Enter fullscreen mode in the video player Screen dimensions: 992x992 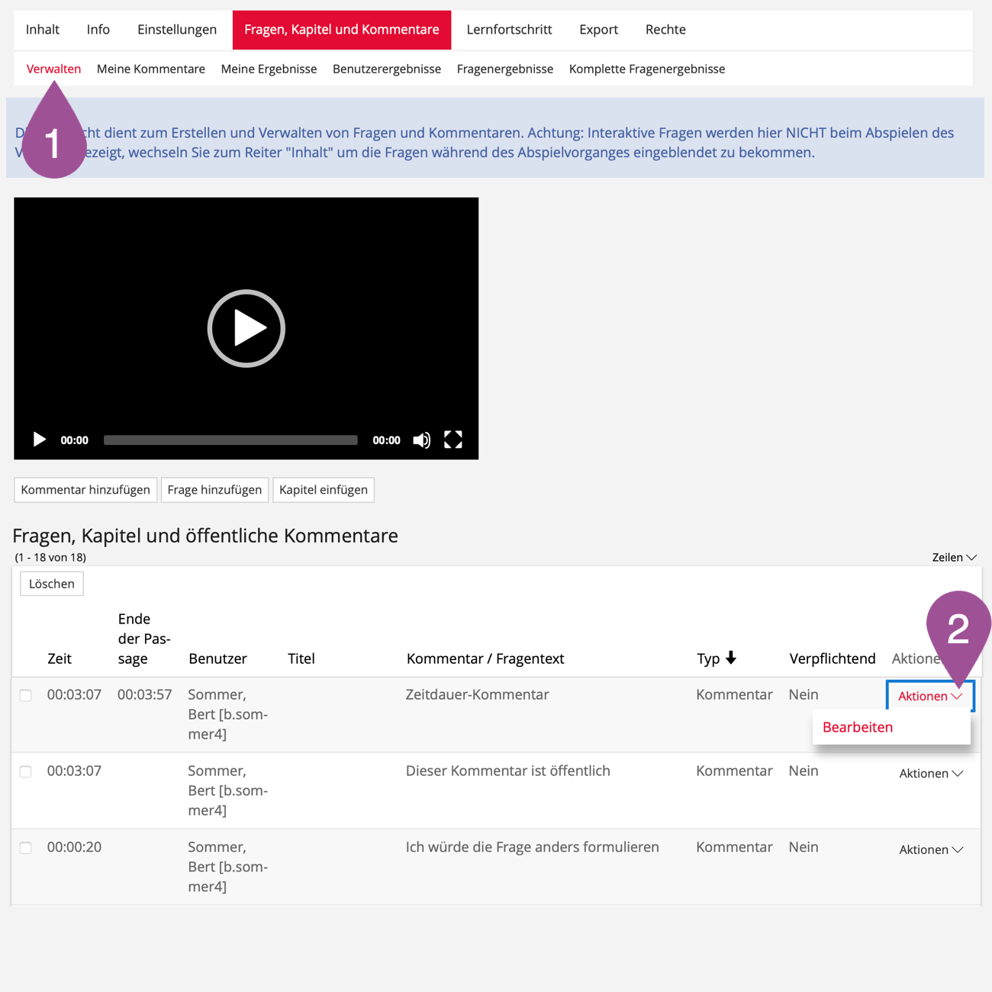pos(453,440)
